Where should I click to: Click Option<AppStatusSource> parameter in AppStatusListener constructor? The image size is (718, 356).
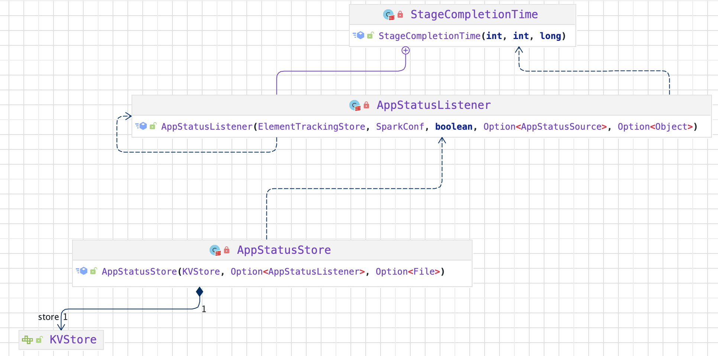545,127
